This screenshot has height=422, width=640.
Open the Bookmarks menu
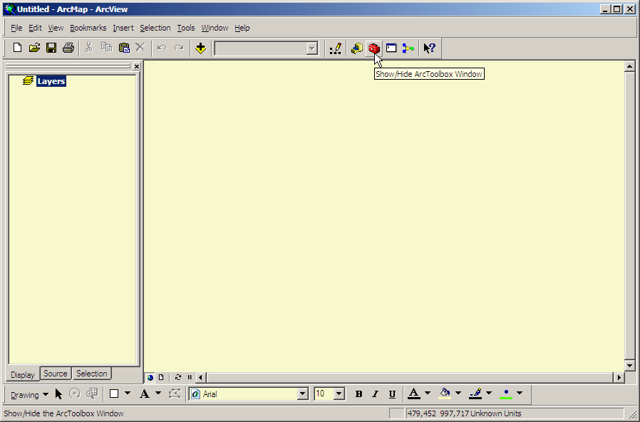(x=88, y=28)
